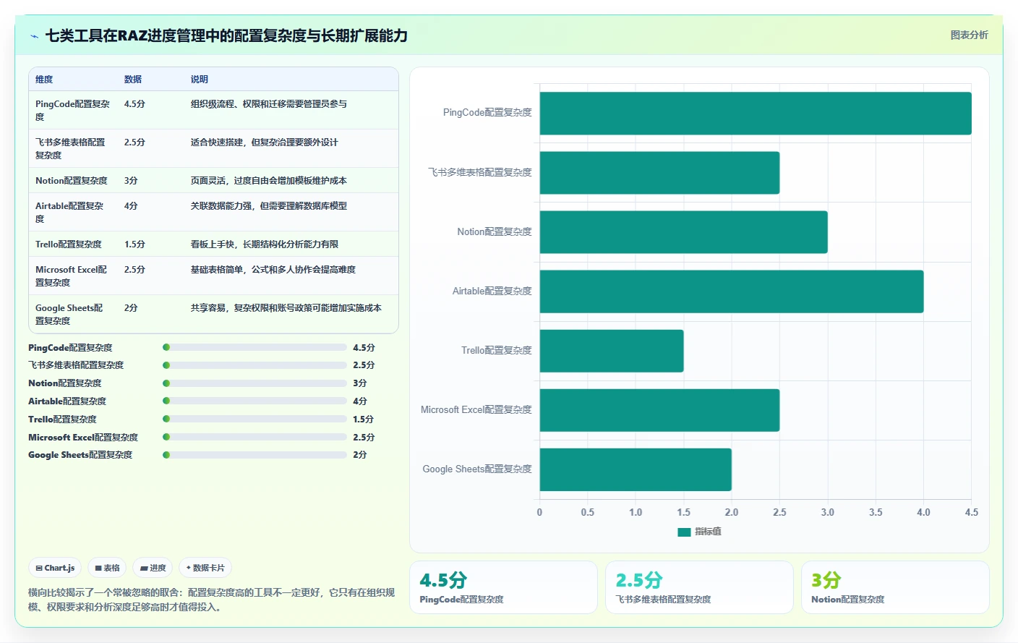Image resolution: width=1018 pixels, height=643 pixels.
Task: Click the cell "页面灵活，过度自由会增加模板维护成本"
Action: [269, 181]
